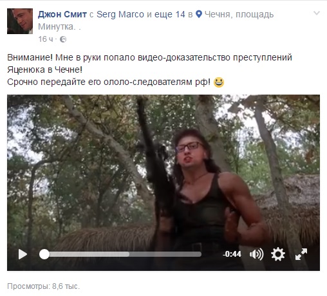Image resolution: width=327 pixels, height=296 pixels.
Task: Click the author profile picture thumbnail
Action: pos(20,21)
